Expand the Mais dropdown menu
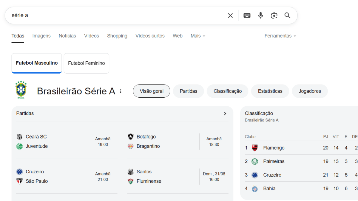Image resolution: width=358 pixels, height=201 pixels. pos(198,36)
